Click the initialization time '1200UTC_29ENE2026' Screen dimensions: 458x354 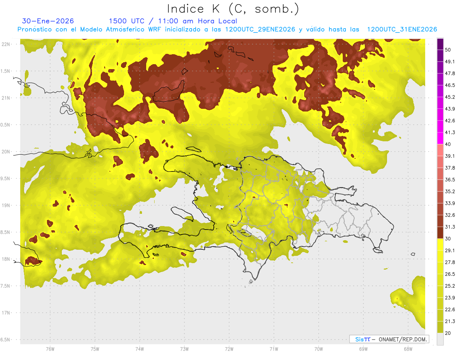click(x=260, y=29)
